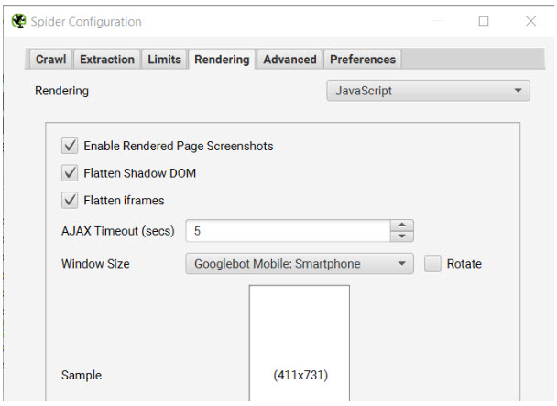Click into the AJAX Timeout field

(x=288, y=231)
